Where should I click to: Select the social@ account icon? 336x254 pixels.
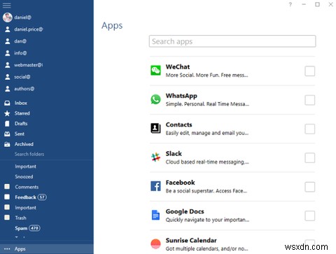(8, 77)
